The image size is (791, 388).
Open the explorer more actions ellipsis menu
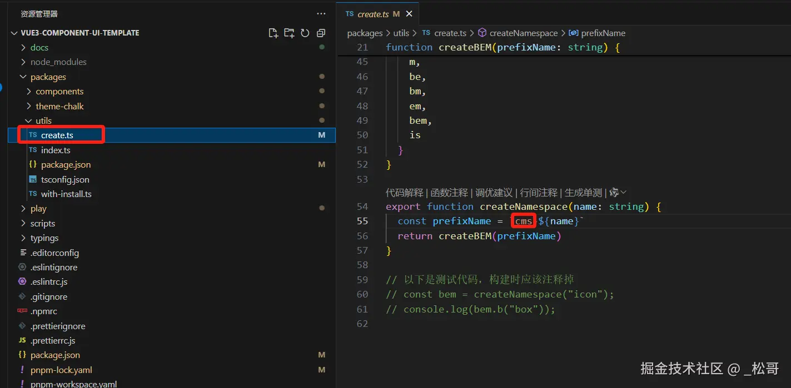tap(321, 13)
